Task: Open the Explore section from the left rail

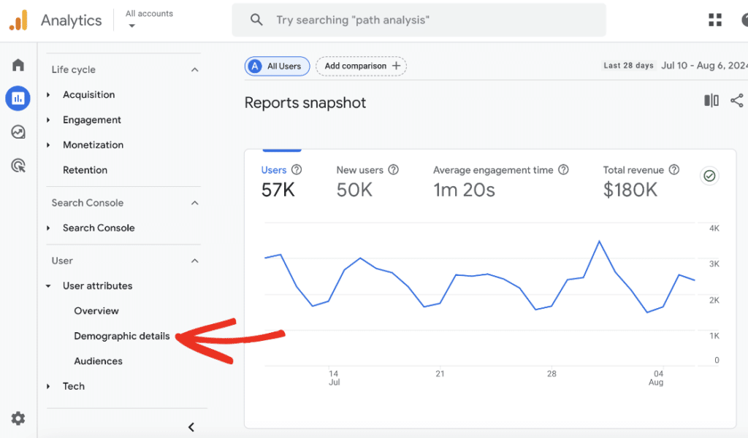Action: (18, 131)
